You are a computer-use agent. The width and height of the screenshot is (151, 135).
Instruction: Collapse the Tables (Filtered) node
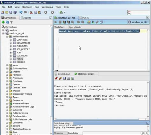(x=7, y=36)
